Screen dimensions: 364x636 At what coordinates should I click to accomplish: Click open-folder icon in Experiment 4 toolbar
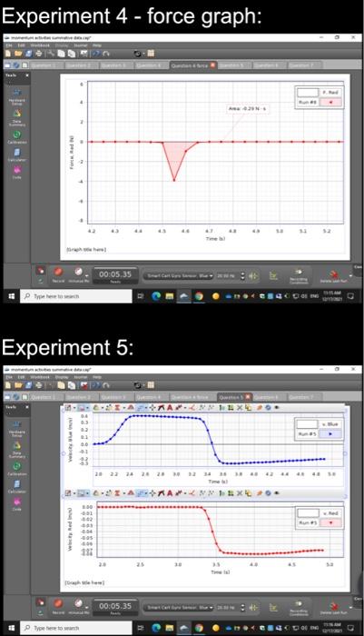coord(18,54)
